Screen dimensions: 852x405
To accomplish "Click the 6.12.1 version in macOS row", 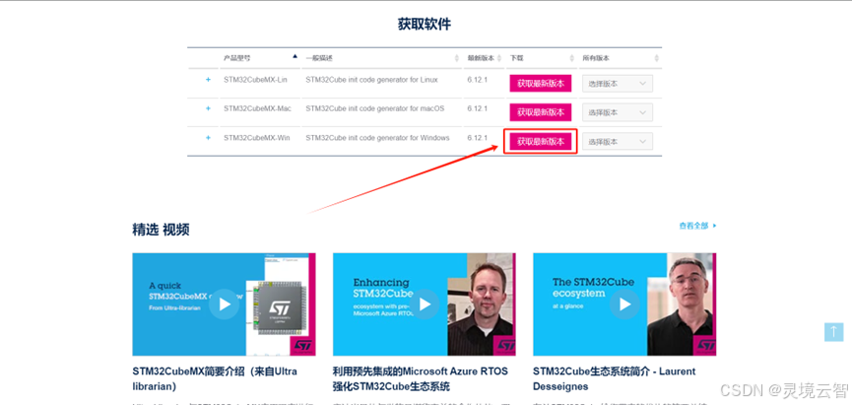I will point(477,108).
